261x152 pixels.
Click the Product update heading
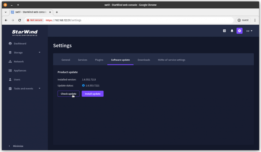click(x=68, y=72)
